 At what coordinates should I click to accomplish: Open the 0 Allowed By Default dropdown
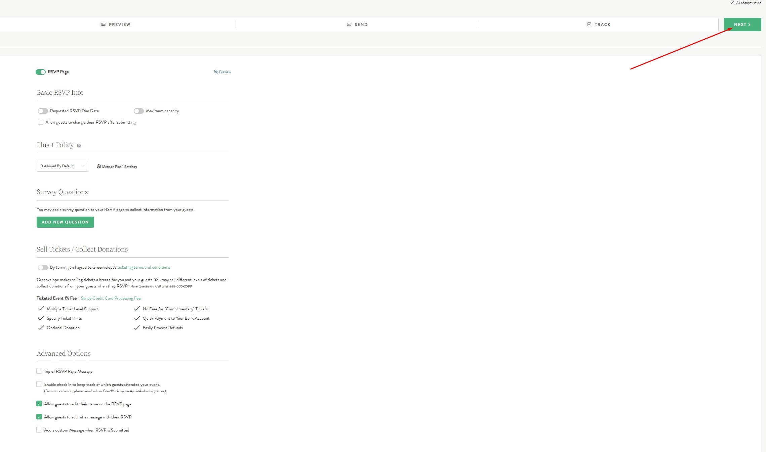62,166
